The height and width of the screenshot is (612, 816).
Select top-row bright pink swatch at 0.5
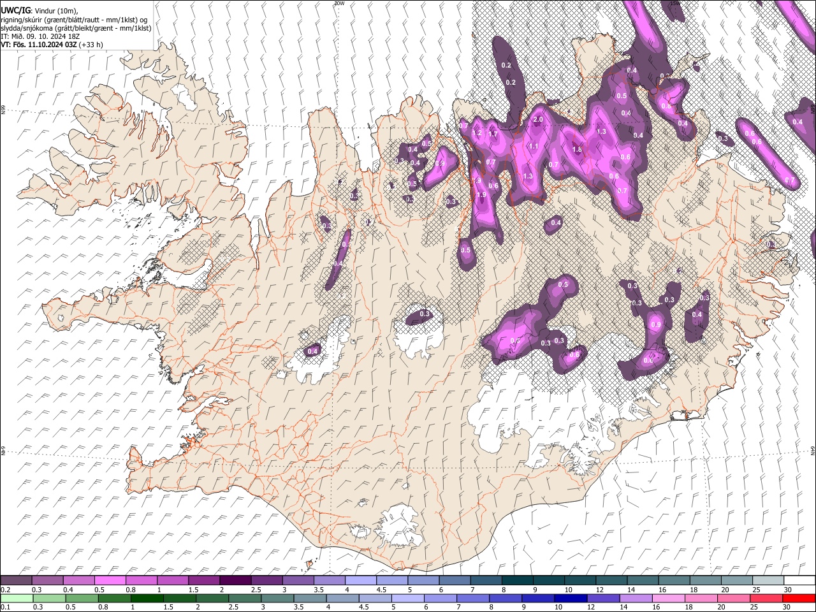110,580
